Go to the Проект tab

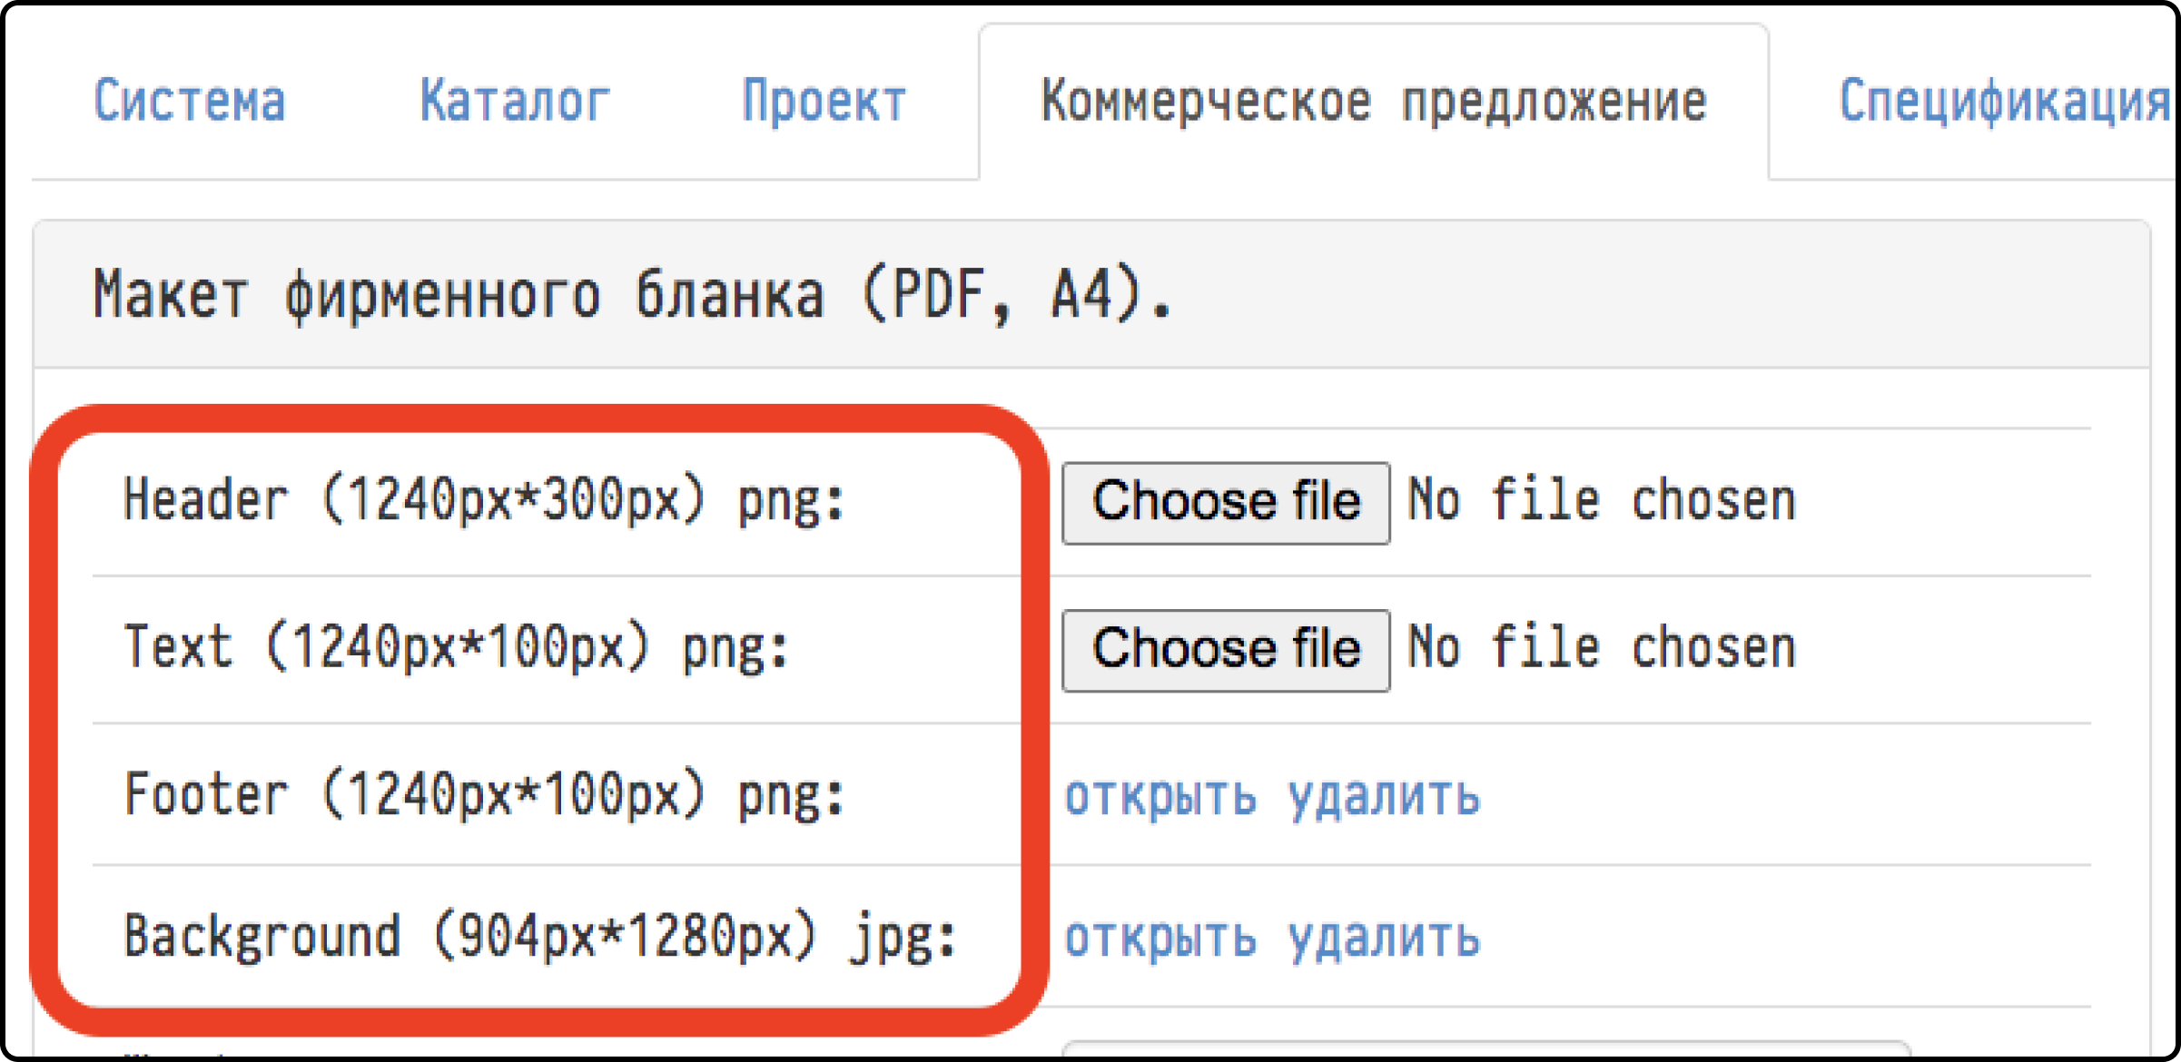point(824,101)
